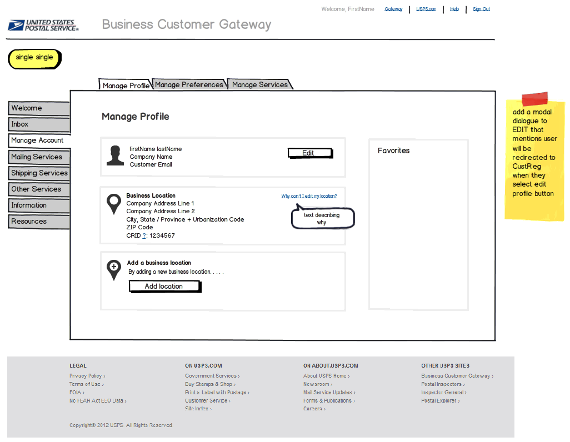Screen dimensions: 570x442
Task: Click the 'Company Name' profile text
Action: (151, 157)
